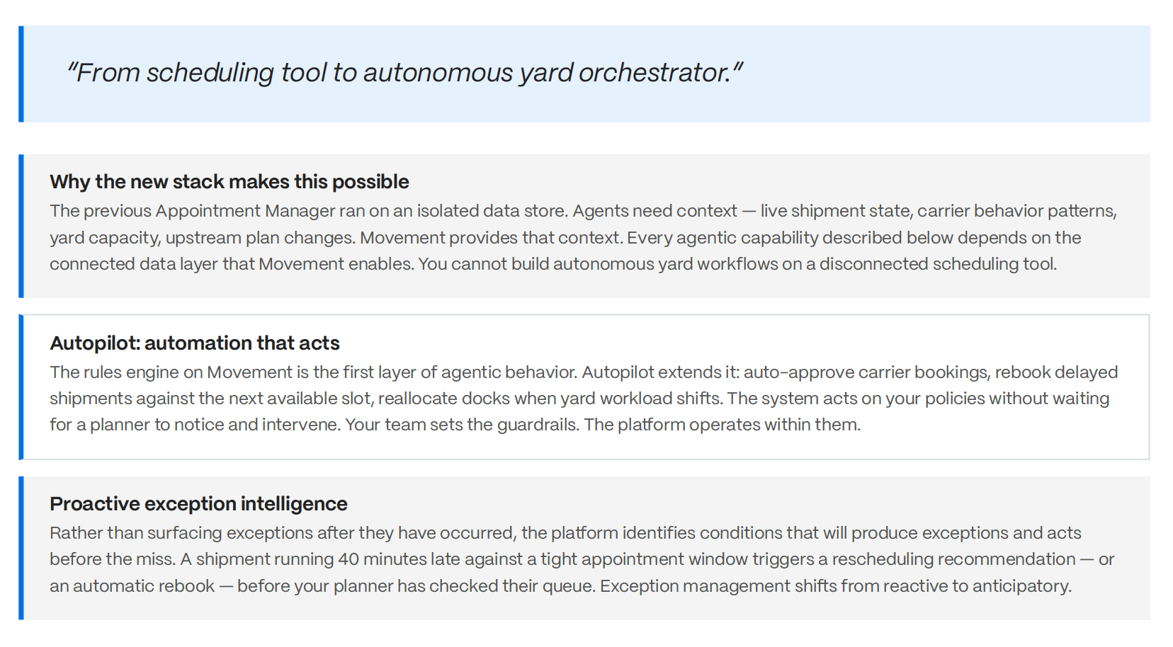Select the heading 'Why the new stack makes this possible'
This screenshot has height=647, width=1173.
pos(229,182)
